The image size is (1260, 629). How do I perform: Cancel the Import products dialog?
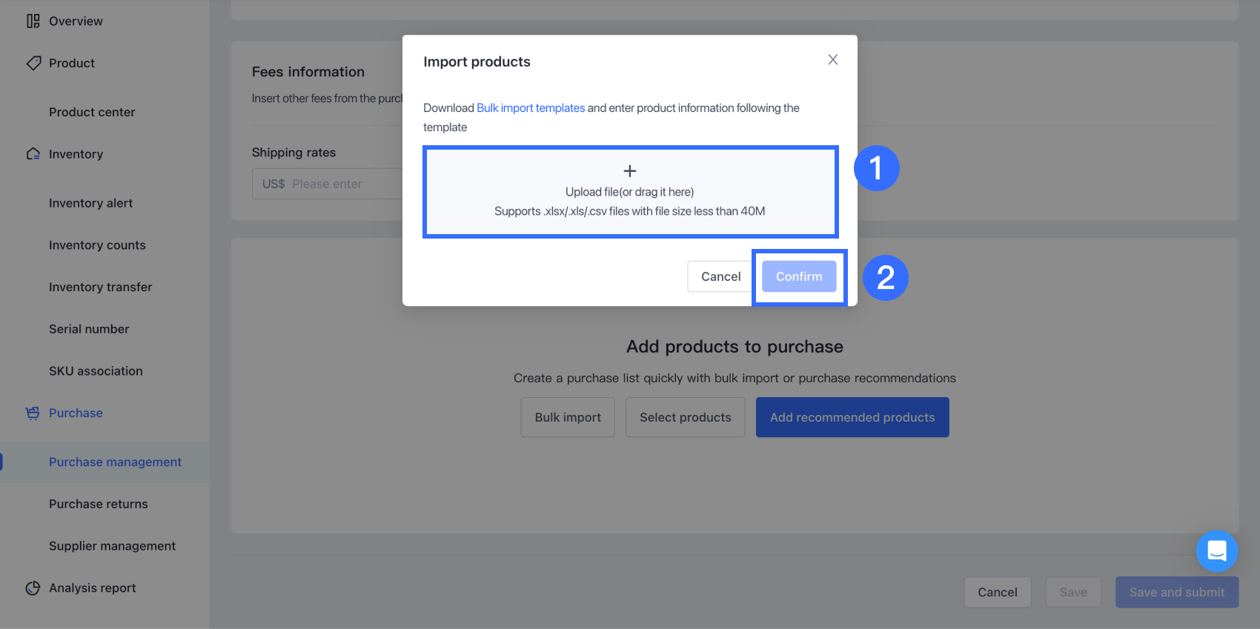pyautogui.click(x=720, y=276)
